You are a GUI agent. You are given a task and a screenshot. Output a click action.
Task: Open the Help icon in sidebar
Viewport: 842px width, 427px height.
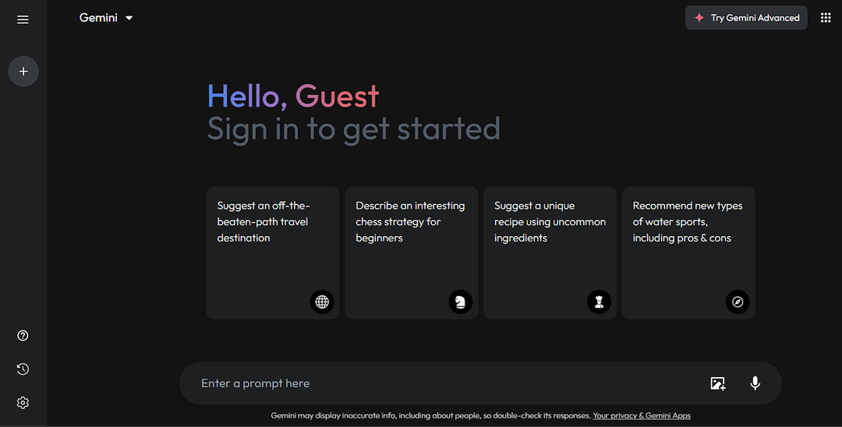(23, 336)
